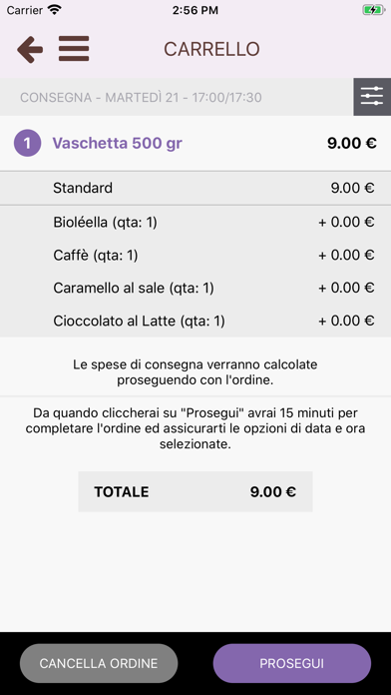Screen dimensions: 391x695
Task: Tap the Wi-Fi status icon
Action: tap(55, 10)
